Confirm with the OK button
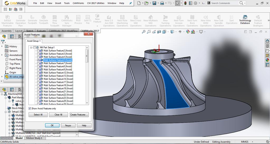This screenshot has height=144, width=270. click(x=52, y=125)
